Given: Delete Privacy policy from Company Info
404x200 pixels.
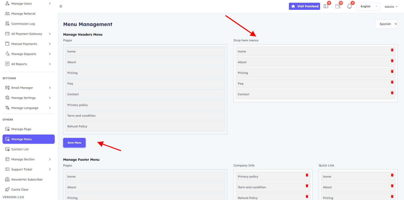Looking at the screenshot, I should [307, 175].
